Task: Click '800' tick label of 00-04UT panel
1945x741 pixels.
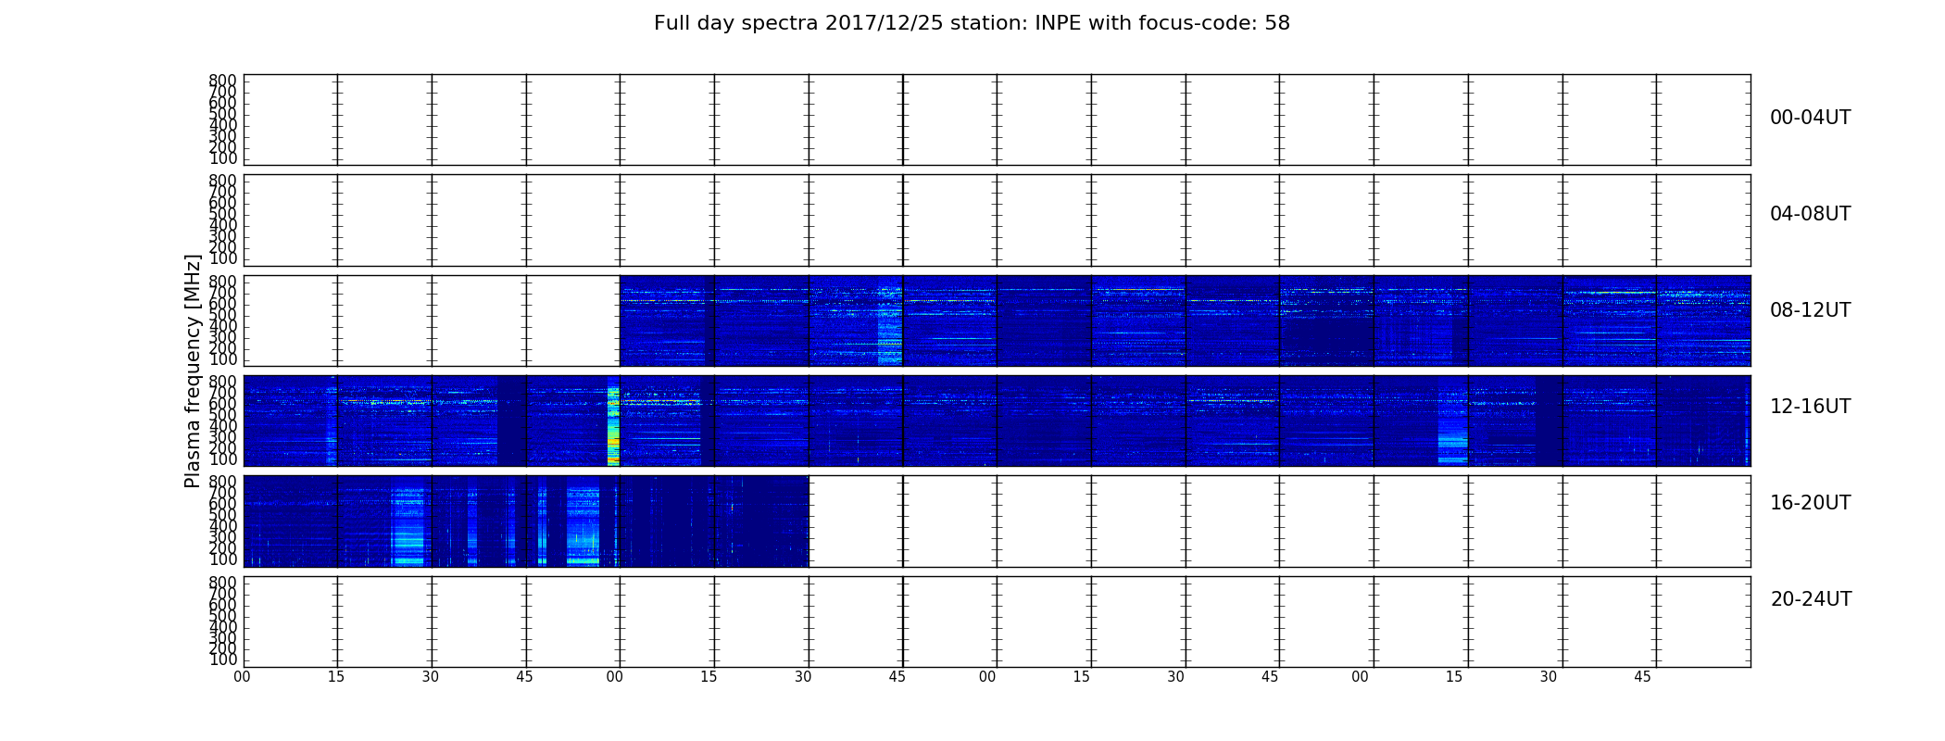Action: coord(222,81)
